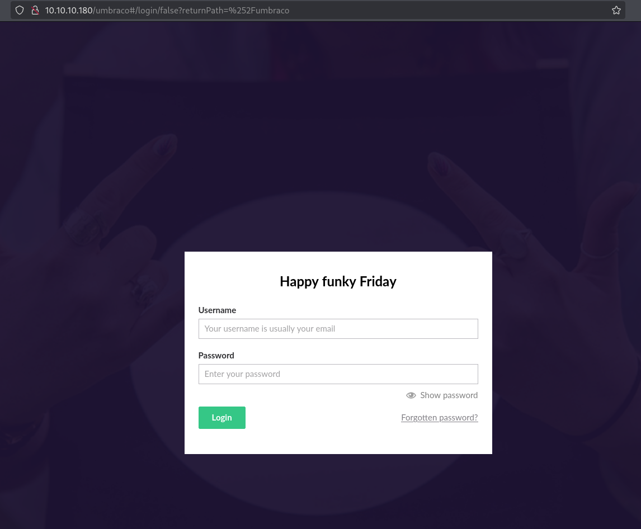Focus the Username email input field
The height and width of the screenshot is (529, 641).
(x=338, y=329)
